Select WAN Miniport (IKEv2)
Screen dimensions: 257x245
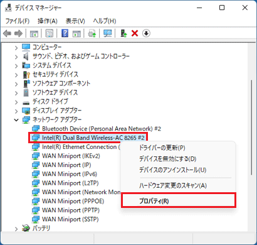(71, 156)
